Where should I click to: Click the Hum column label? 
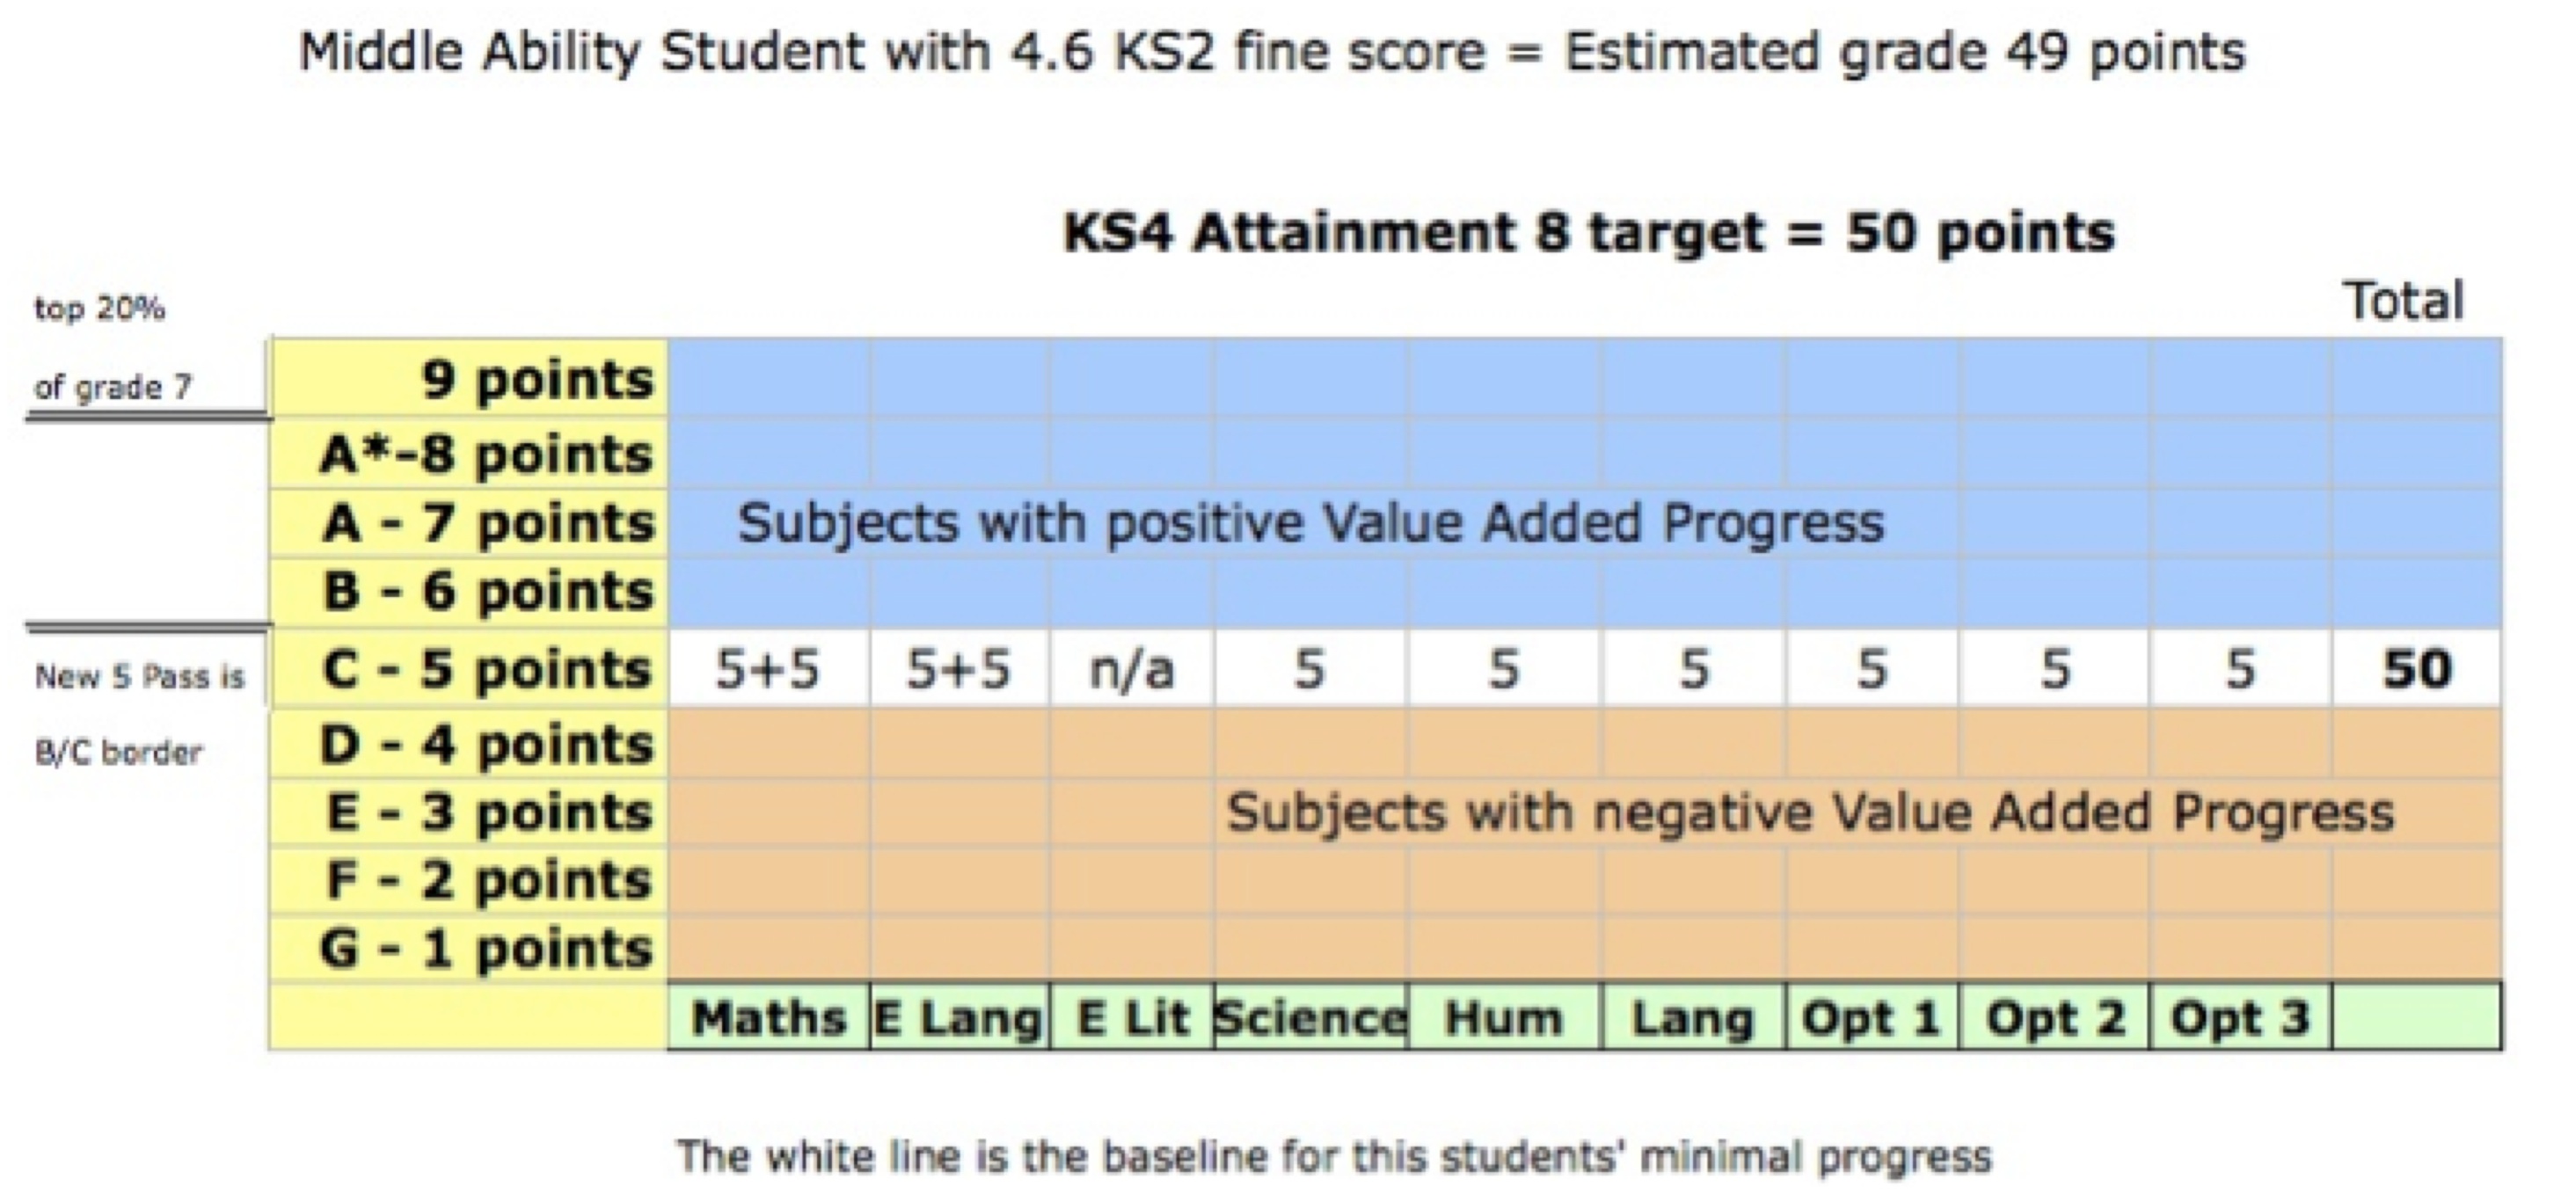pos(1503,1018)
